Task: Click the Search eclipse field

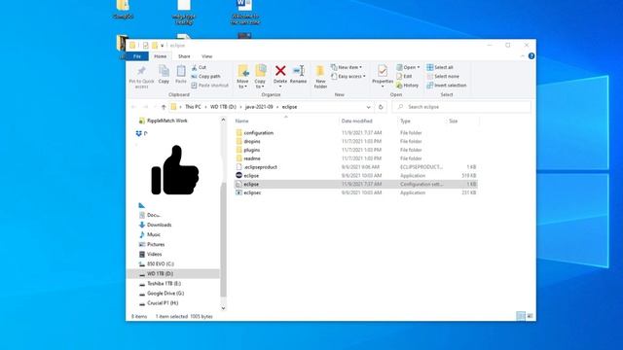Action: [x=460, y=107]
